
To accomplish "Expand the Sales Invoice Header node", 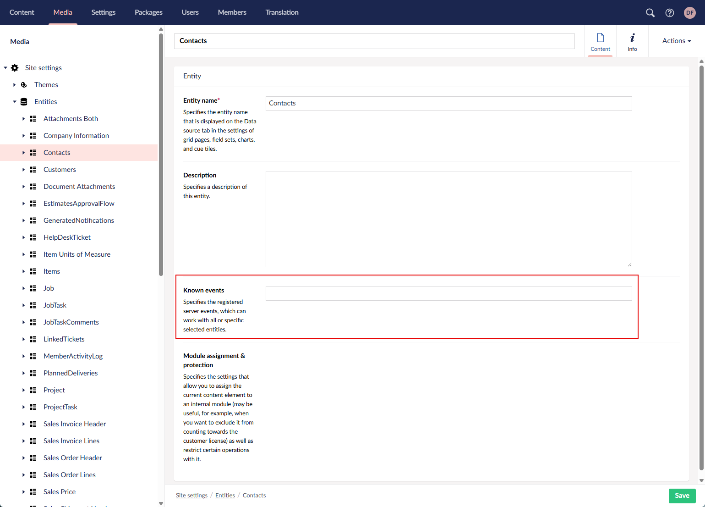I will 24,424.
